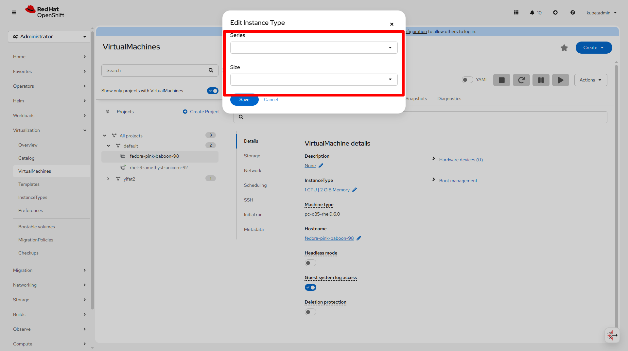Toggle the hamburger navigation menu
This screenshot has width=628, height=351.
(x=14, y=12)
